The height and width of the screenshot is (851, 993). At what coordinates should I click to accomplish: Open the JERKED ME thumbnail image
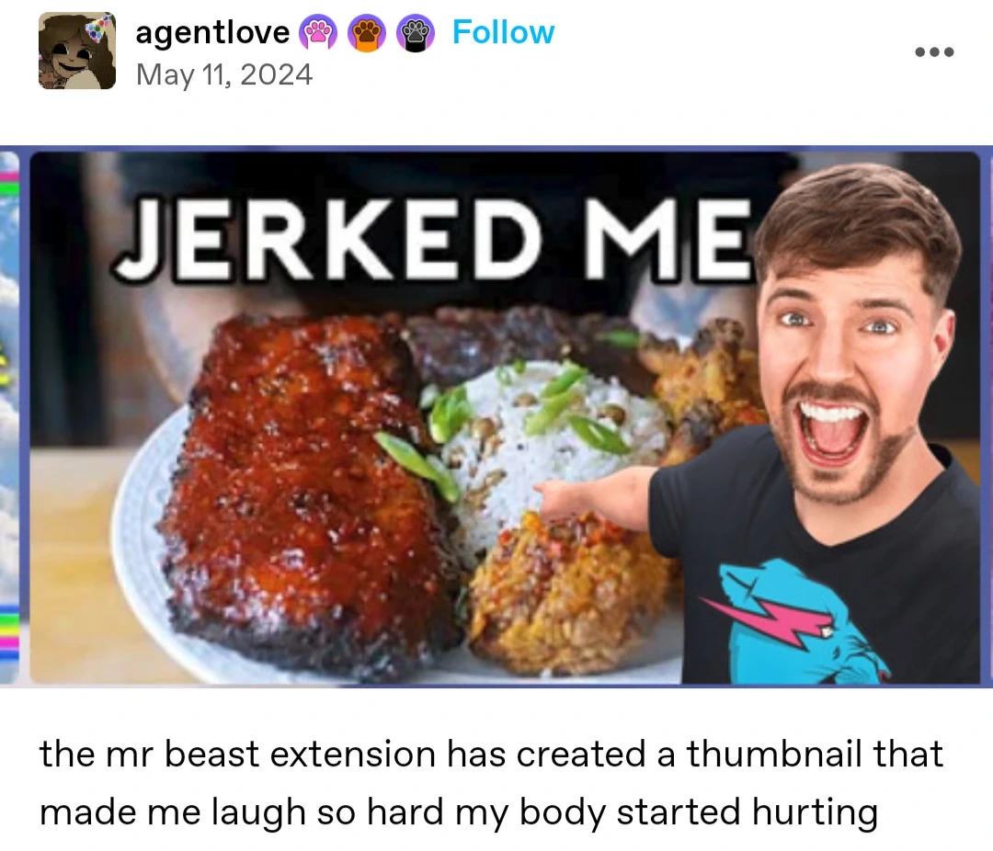[x=505, y=418]
